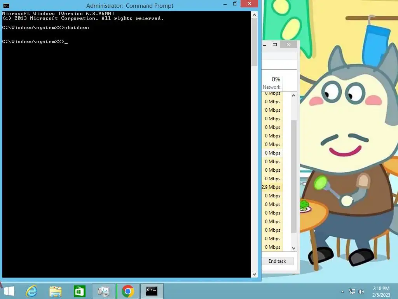The height and width of the screenshot is (299, 398).
Task: Close the Task Manager window
Action: pyautogui.click(x=289, y=44)
